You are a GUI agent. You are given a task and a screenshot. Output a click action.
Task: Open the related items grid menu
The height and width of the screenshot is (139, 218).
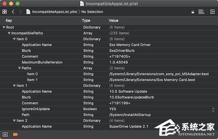pos(5,12)
